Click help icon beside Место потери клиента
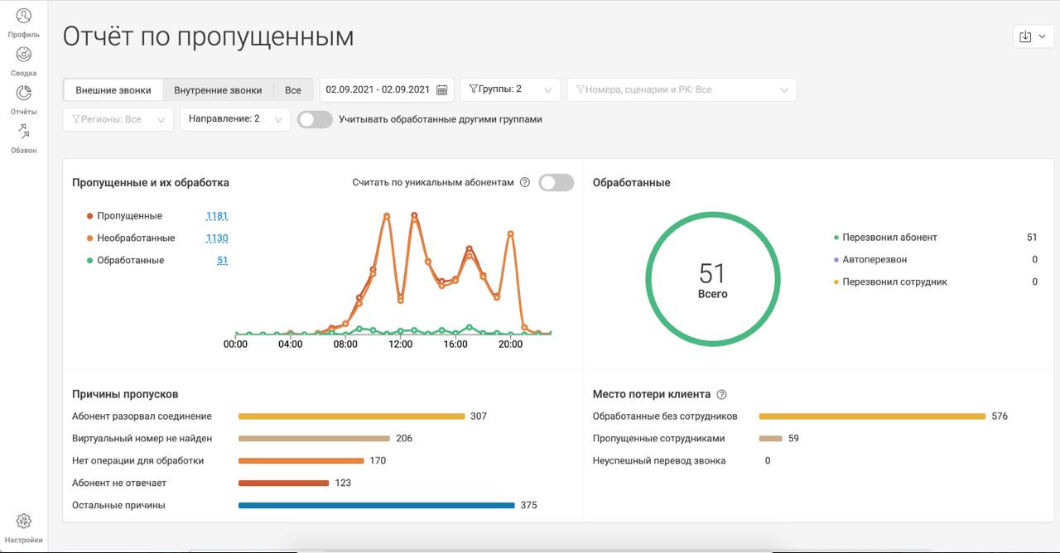 [721, 395]
